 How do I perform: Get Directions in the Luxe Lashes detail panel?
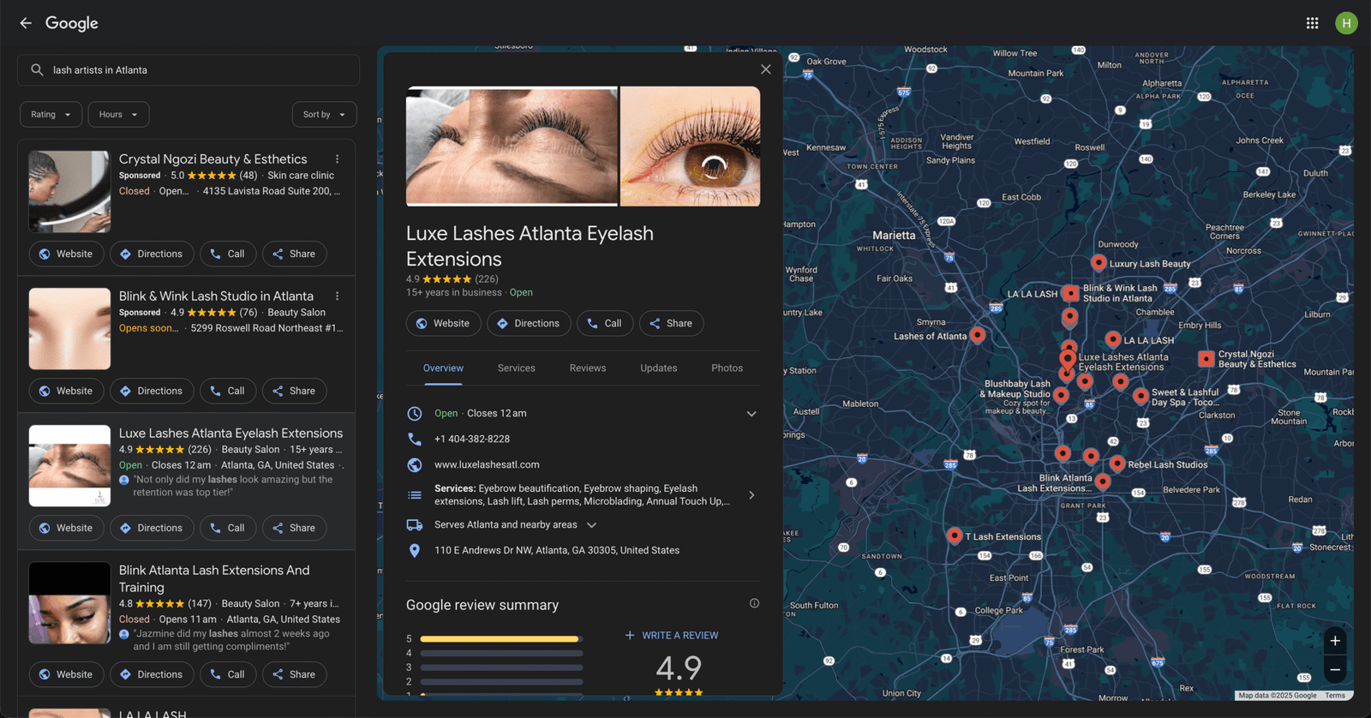pos(530,324)
